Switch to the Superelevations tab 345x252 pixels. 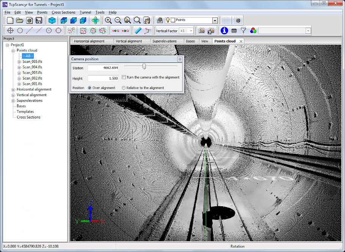tap(165, 41)
